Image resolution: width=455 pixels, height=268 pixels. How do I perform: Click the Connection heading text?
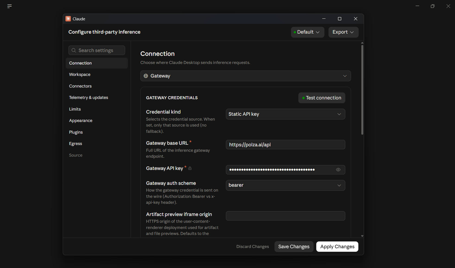[157, 54]
